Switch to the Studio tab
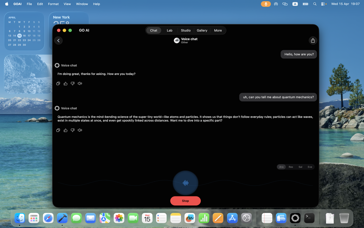Viewport: 364px width, 228px height. [186, 30]
